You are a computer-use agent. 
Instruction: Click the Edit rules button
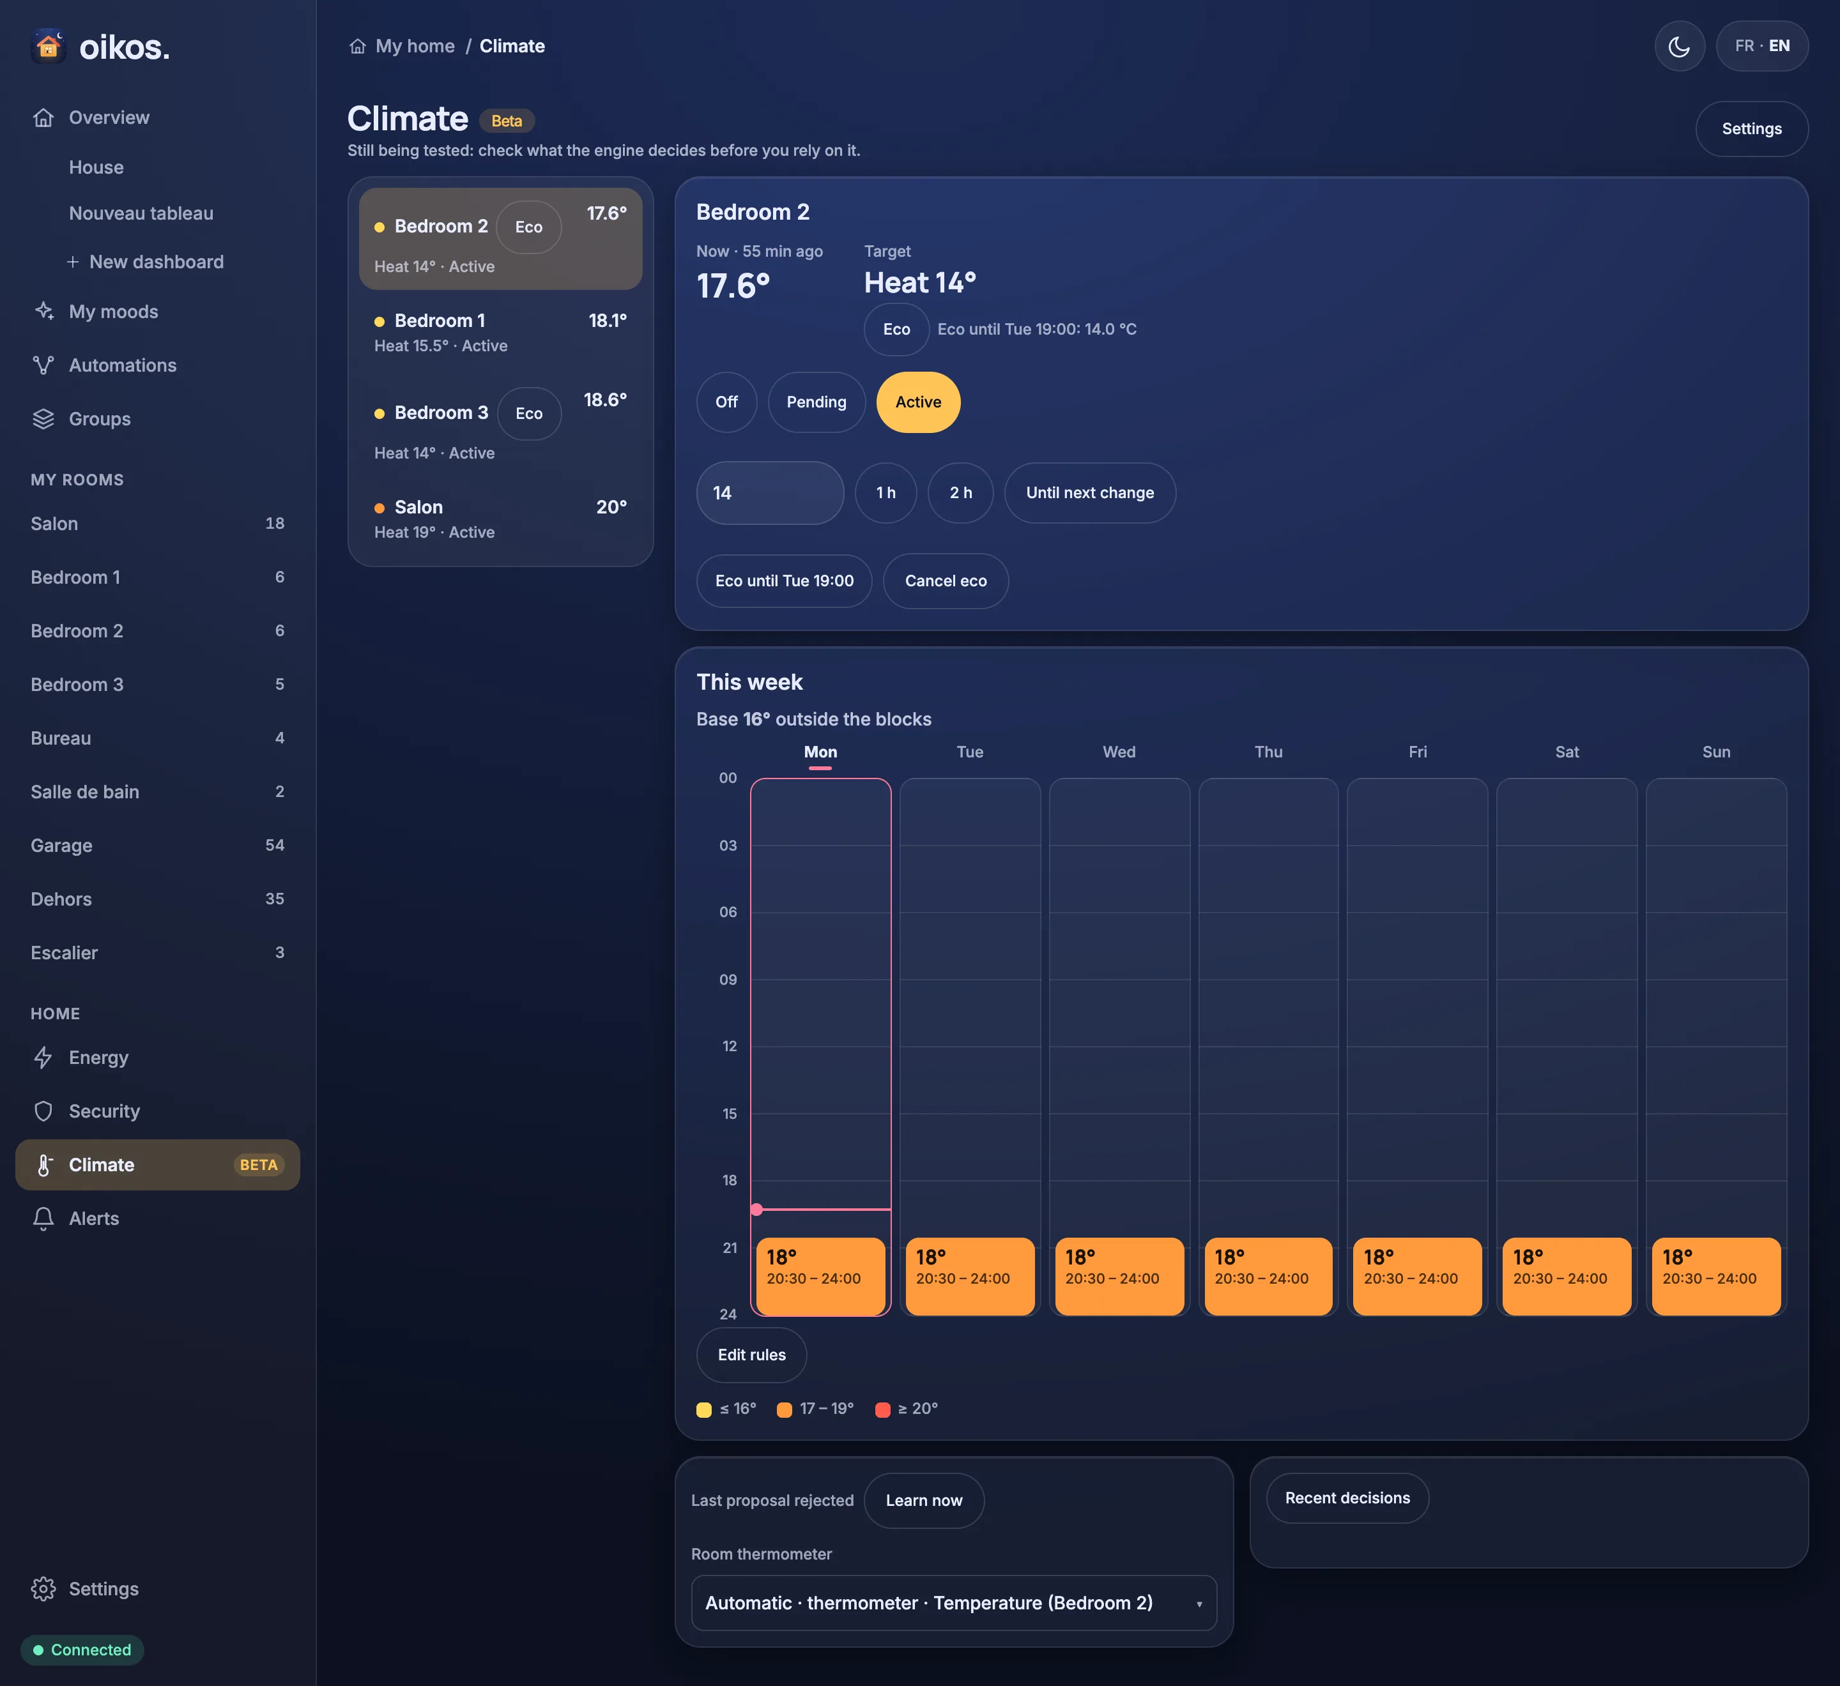(751, 1355)
